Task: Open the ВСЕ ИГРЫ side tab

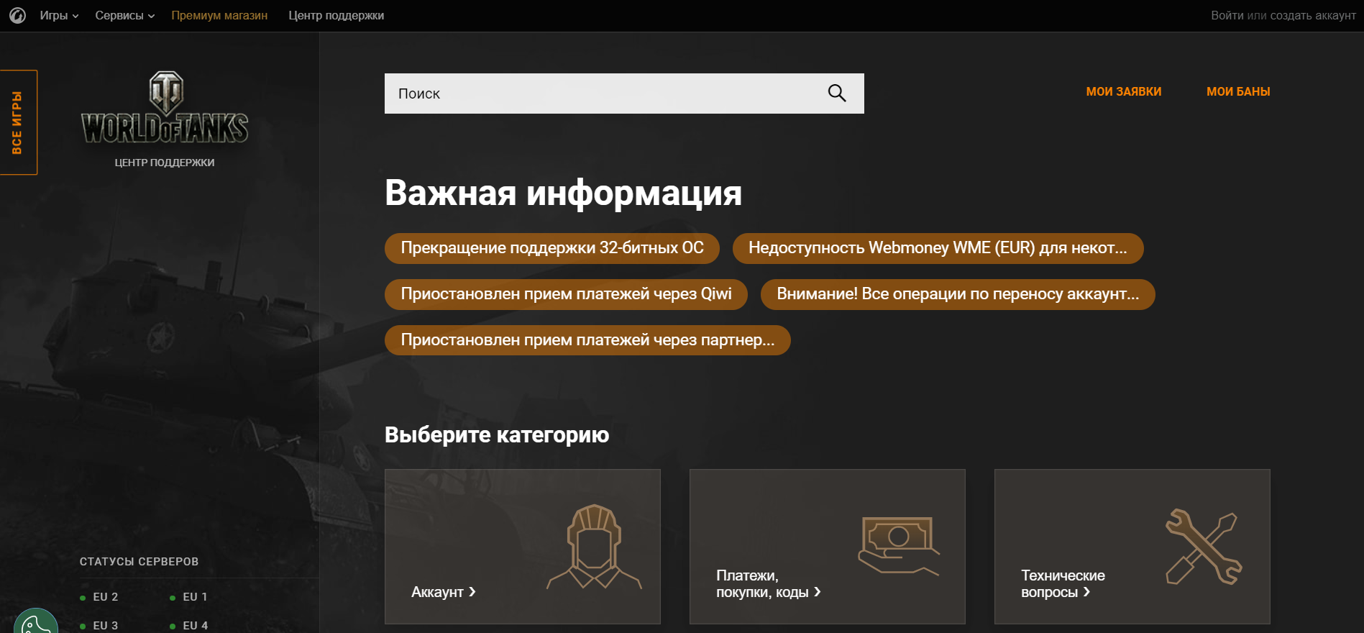Action: pyautogui.click(x=18, y=122)
